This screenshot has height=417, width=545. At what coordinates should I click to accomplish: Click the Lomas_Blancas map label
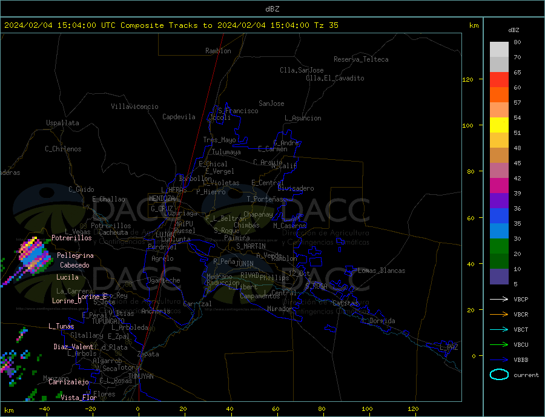click(381, 271)
